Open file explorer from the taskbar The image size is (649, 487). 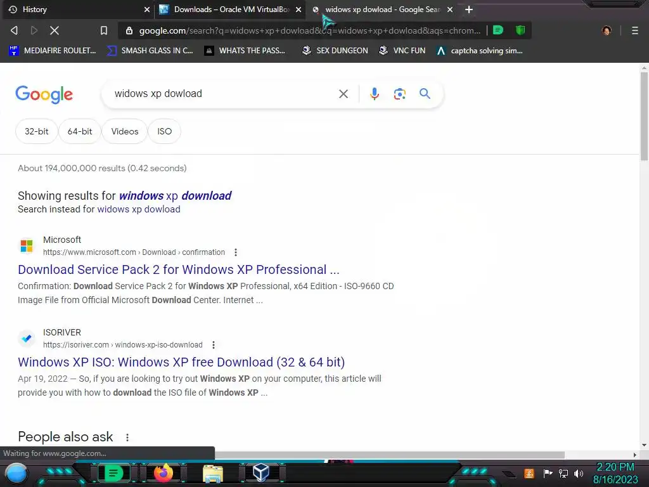pos(213,473)
